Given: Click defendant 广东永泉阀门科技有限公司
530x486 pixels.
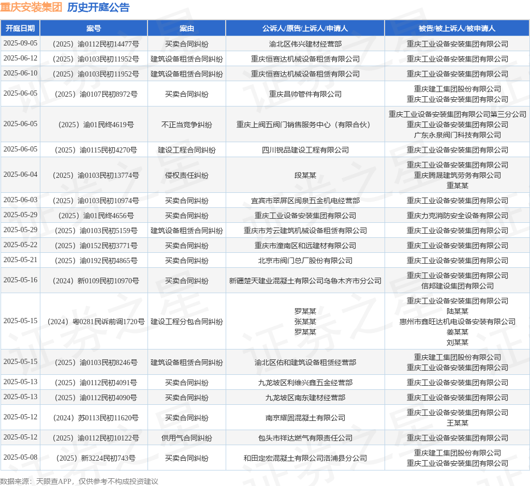Looking at the screenshot, I should [x=458, y=135].
